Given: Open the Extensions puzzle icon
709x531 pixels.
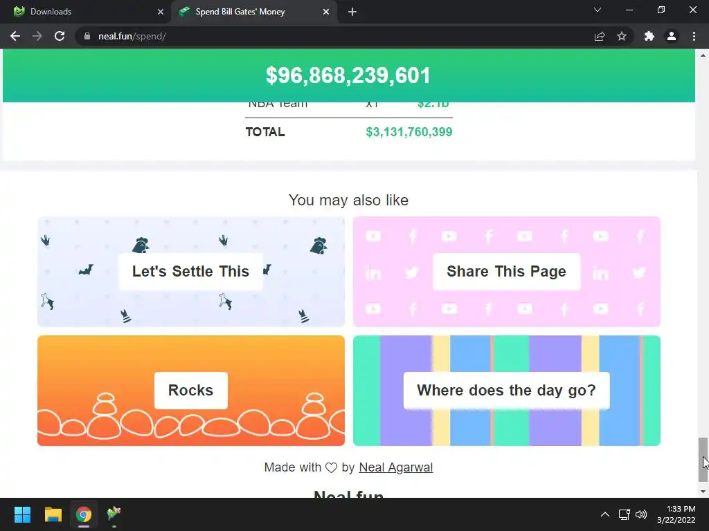Looking at the screenshot, I should pos(649,36).
